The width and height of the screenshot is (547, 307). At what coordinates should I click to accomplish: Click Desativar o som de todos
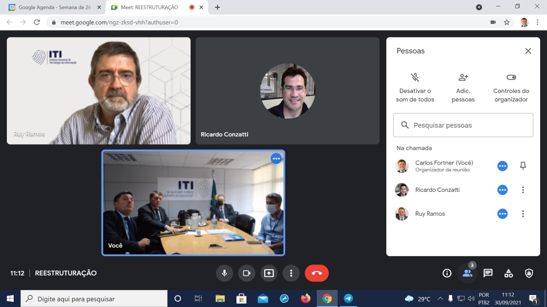[x=415, y=87]
